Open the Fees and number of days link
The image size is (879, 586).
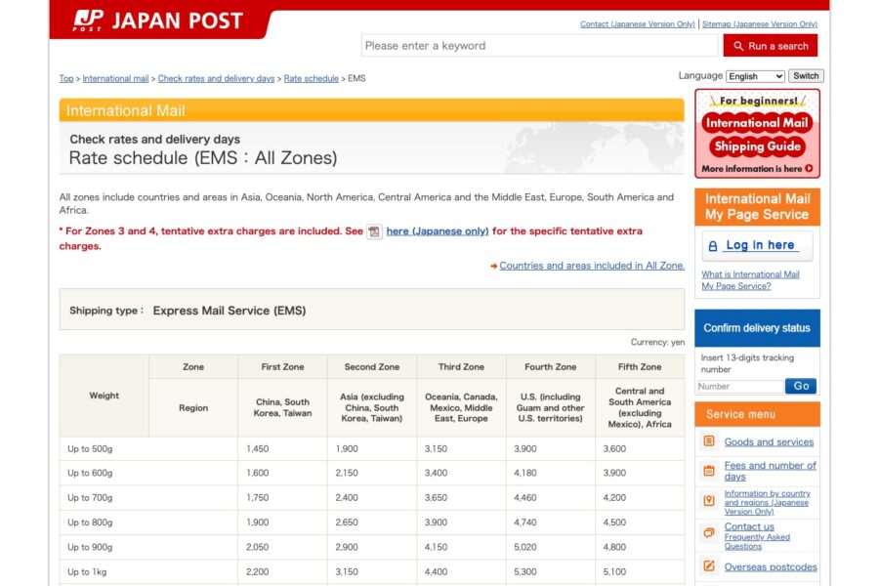coord(770,471)
